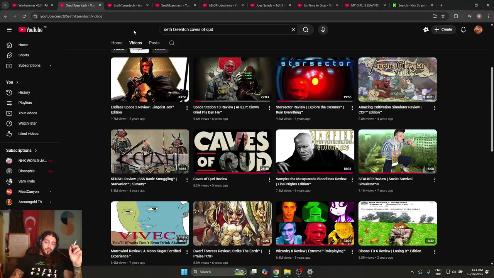Image resolution: width=494 pixels, height=278 pixels.
Task: Reload the current page
Action: pos(24,16)
